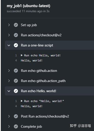The image size is (94, 131).
Task: Expand the Post Run actions/checkout@v2 chevron
Action: pos(9,116)
